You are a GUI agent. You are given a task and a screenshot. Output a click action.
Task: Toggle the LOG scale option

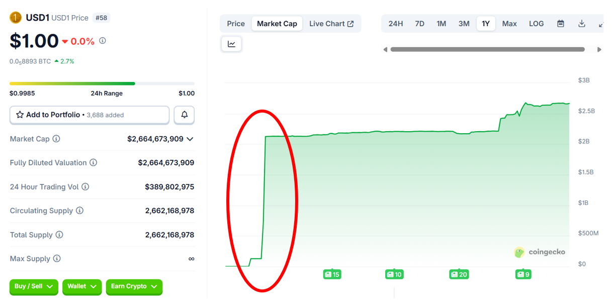tap(536, 24)
